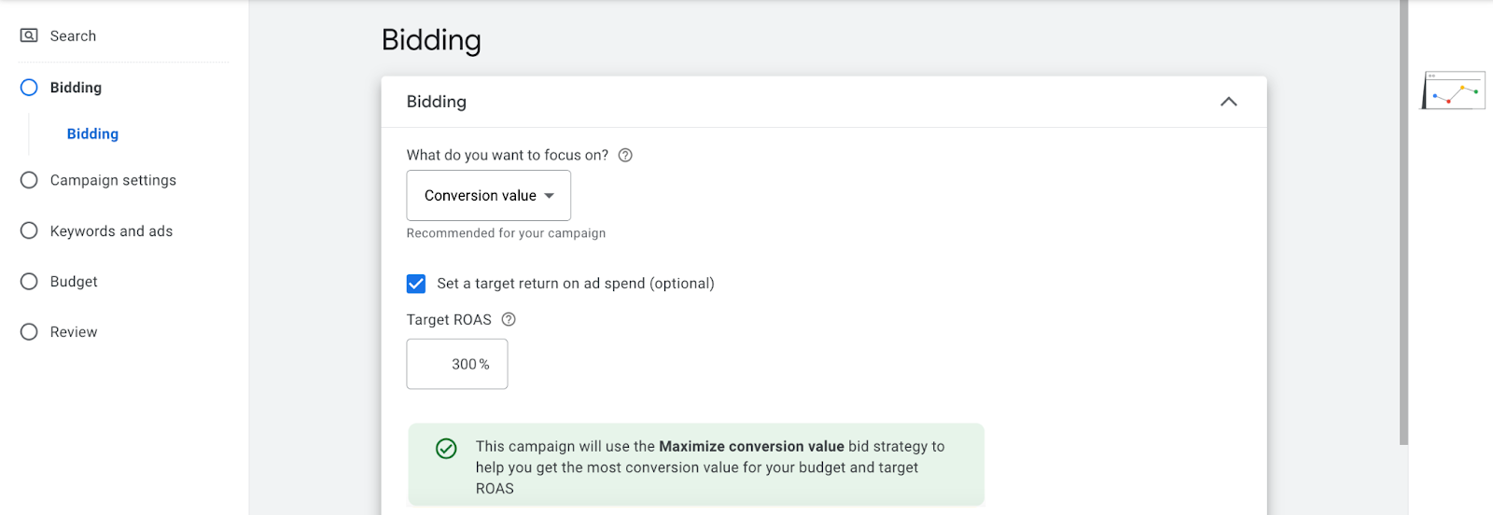1493x515 pixels.
Task: Go to Keywords and ads step
Action: click(x=111, y=231)
